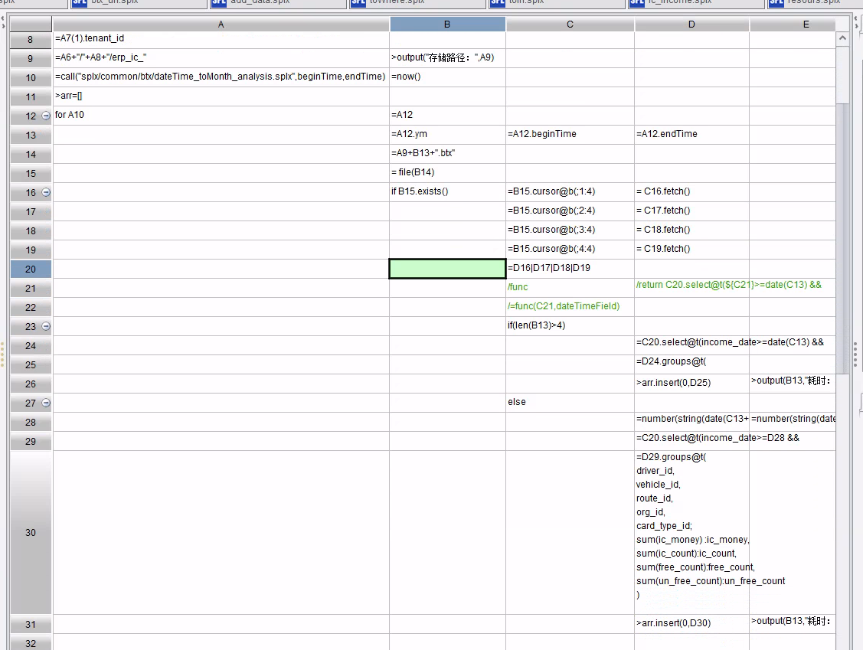Collapse the 'else' block at row 27
This screenshot has width=863, height=650.
tap(46, 403)
